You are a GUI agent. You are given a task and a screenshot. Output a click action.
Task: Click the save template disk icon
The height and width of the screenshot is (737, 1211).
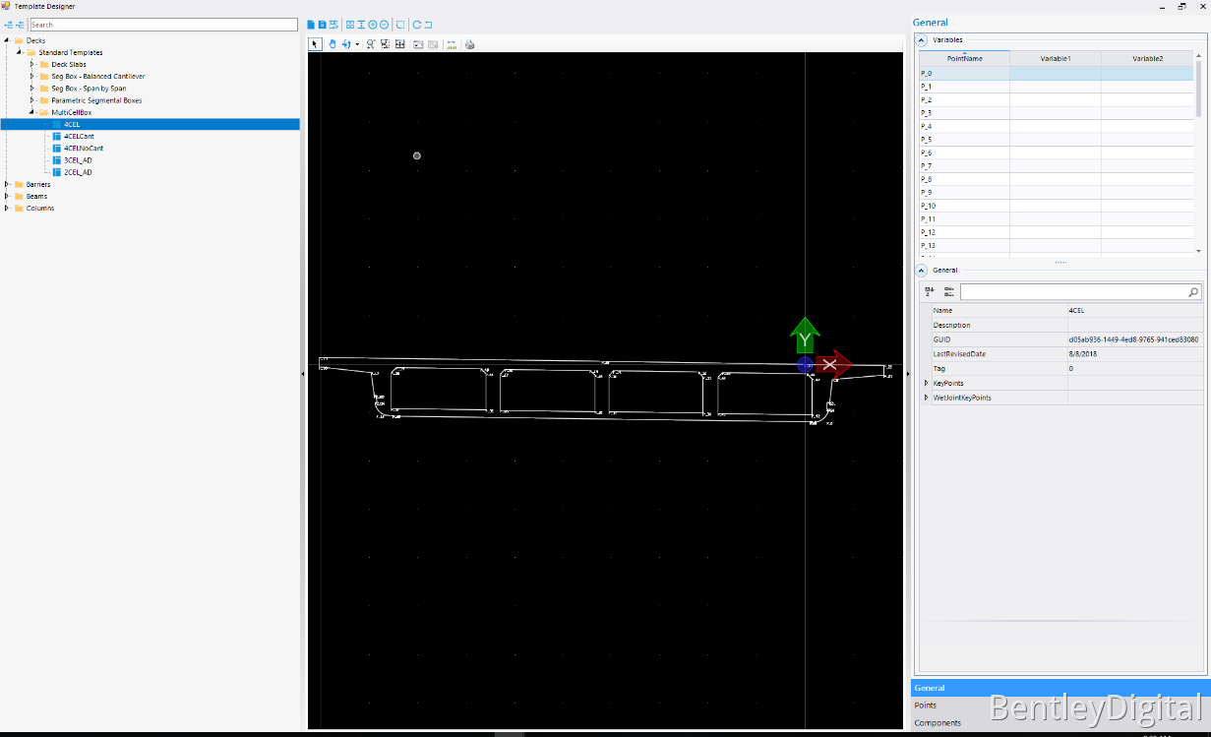click(322, 25)
